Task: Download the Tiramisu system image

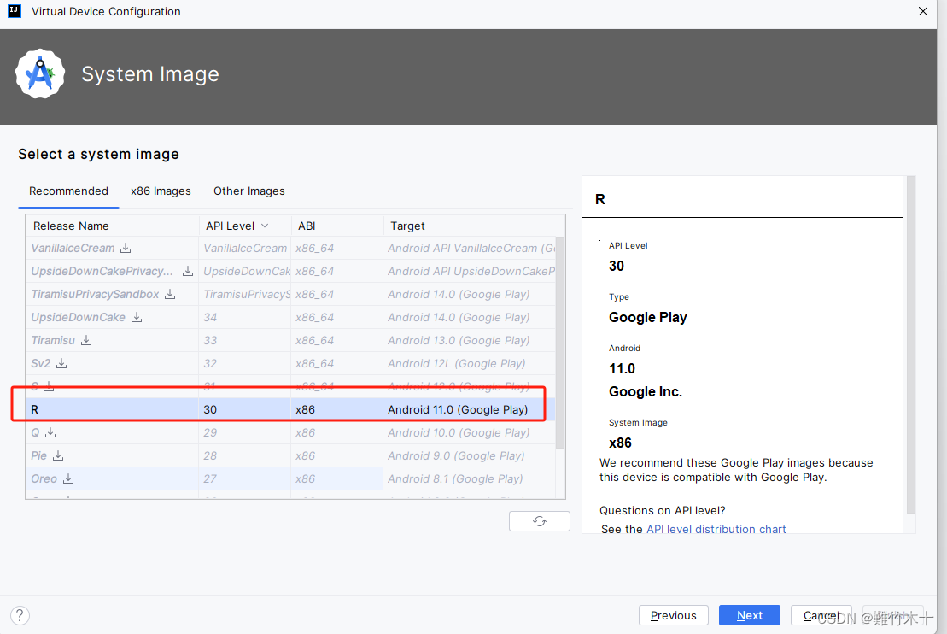Action: (x=86, y=340)
